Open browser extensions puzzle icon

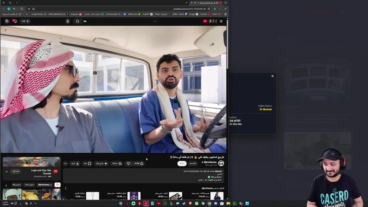click(22, 9)
